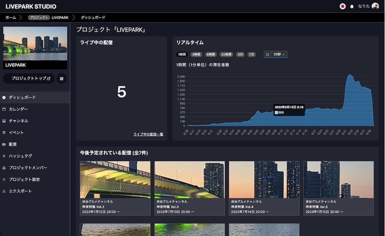Click the ダッシュボード sidebar icon
This screenshot has width=385, height=236.
tap(4, 98)
